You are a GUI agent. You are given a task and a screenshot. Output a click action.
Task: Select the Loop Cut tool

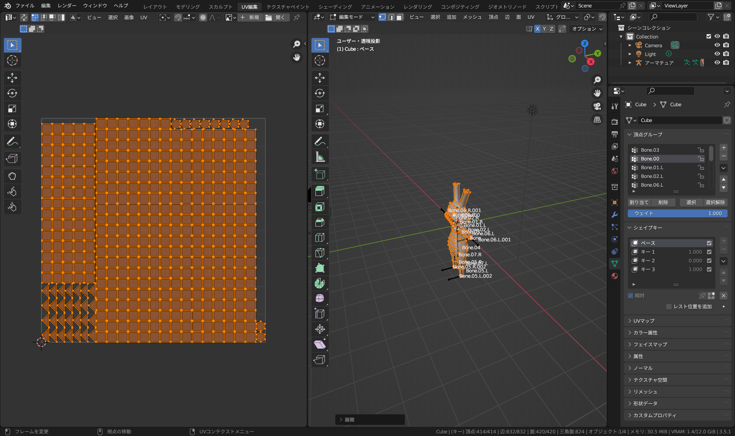pyautogui.click(x=320, y=237)
